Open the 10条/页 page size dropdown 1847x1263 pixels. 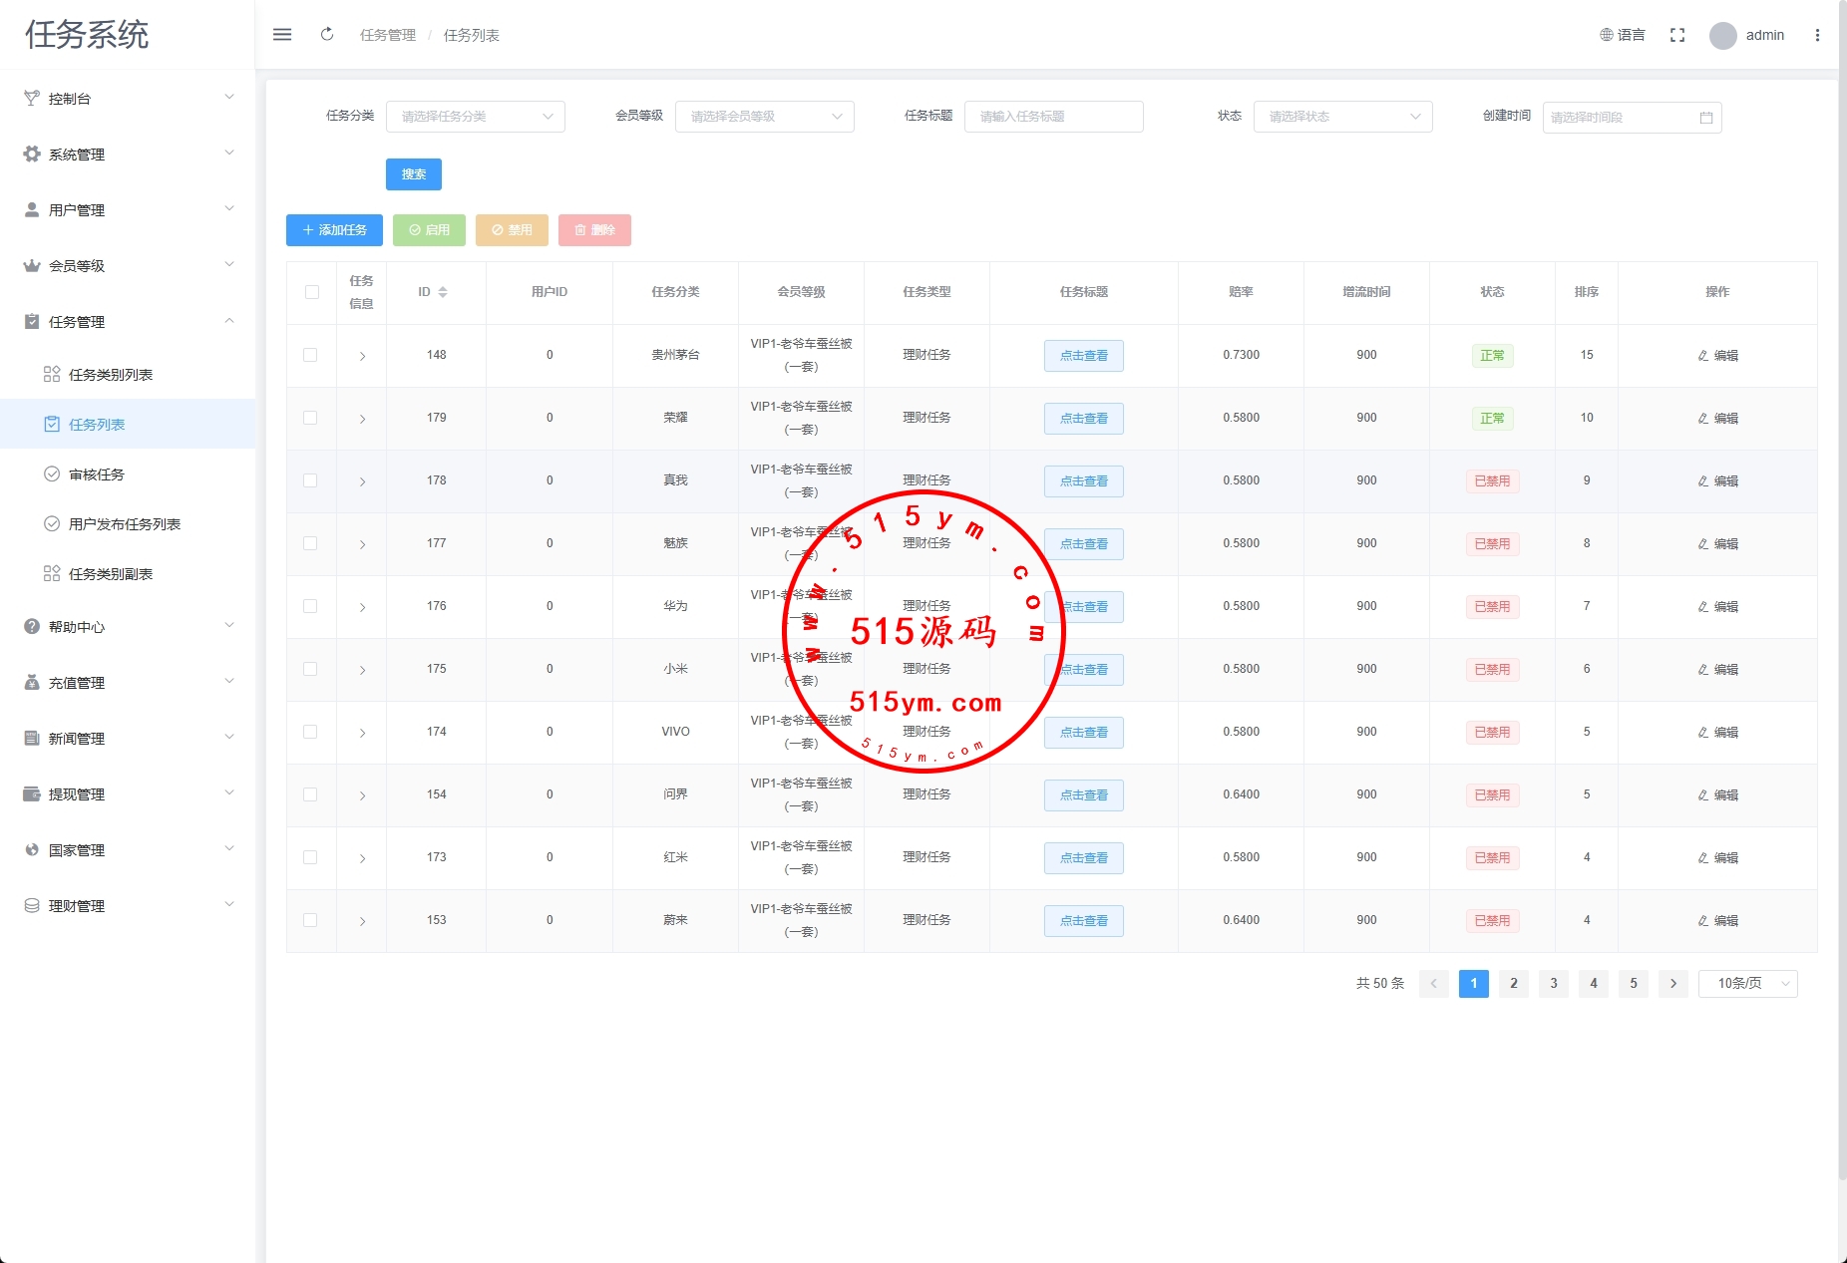[x=1747, y=984]
